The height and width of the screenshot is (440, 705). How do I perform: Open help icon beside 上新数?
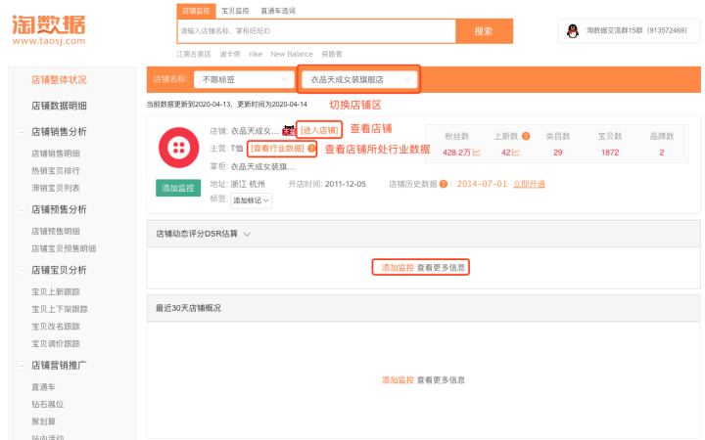click(x=526, y=136)
